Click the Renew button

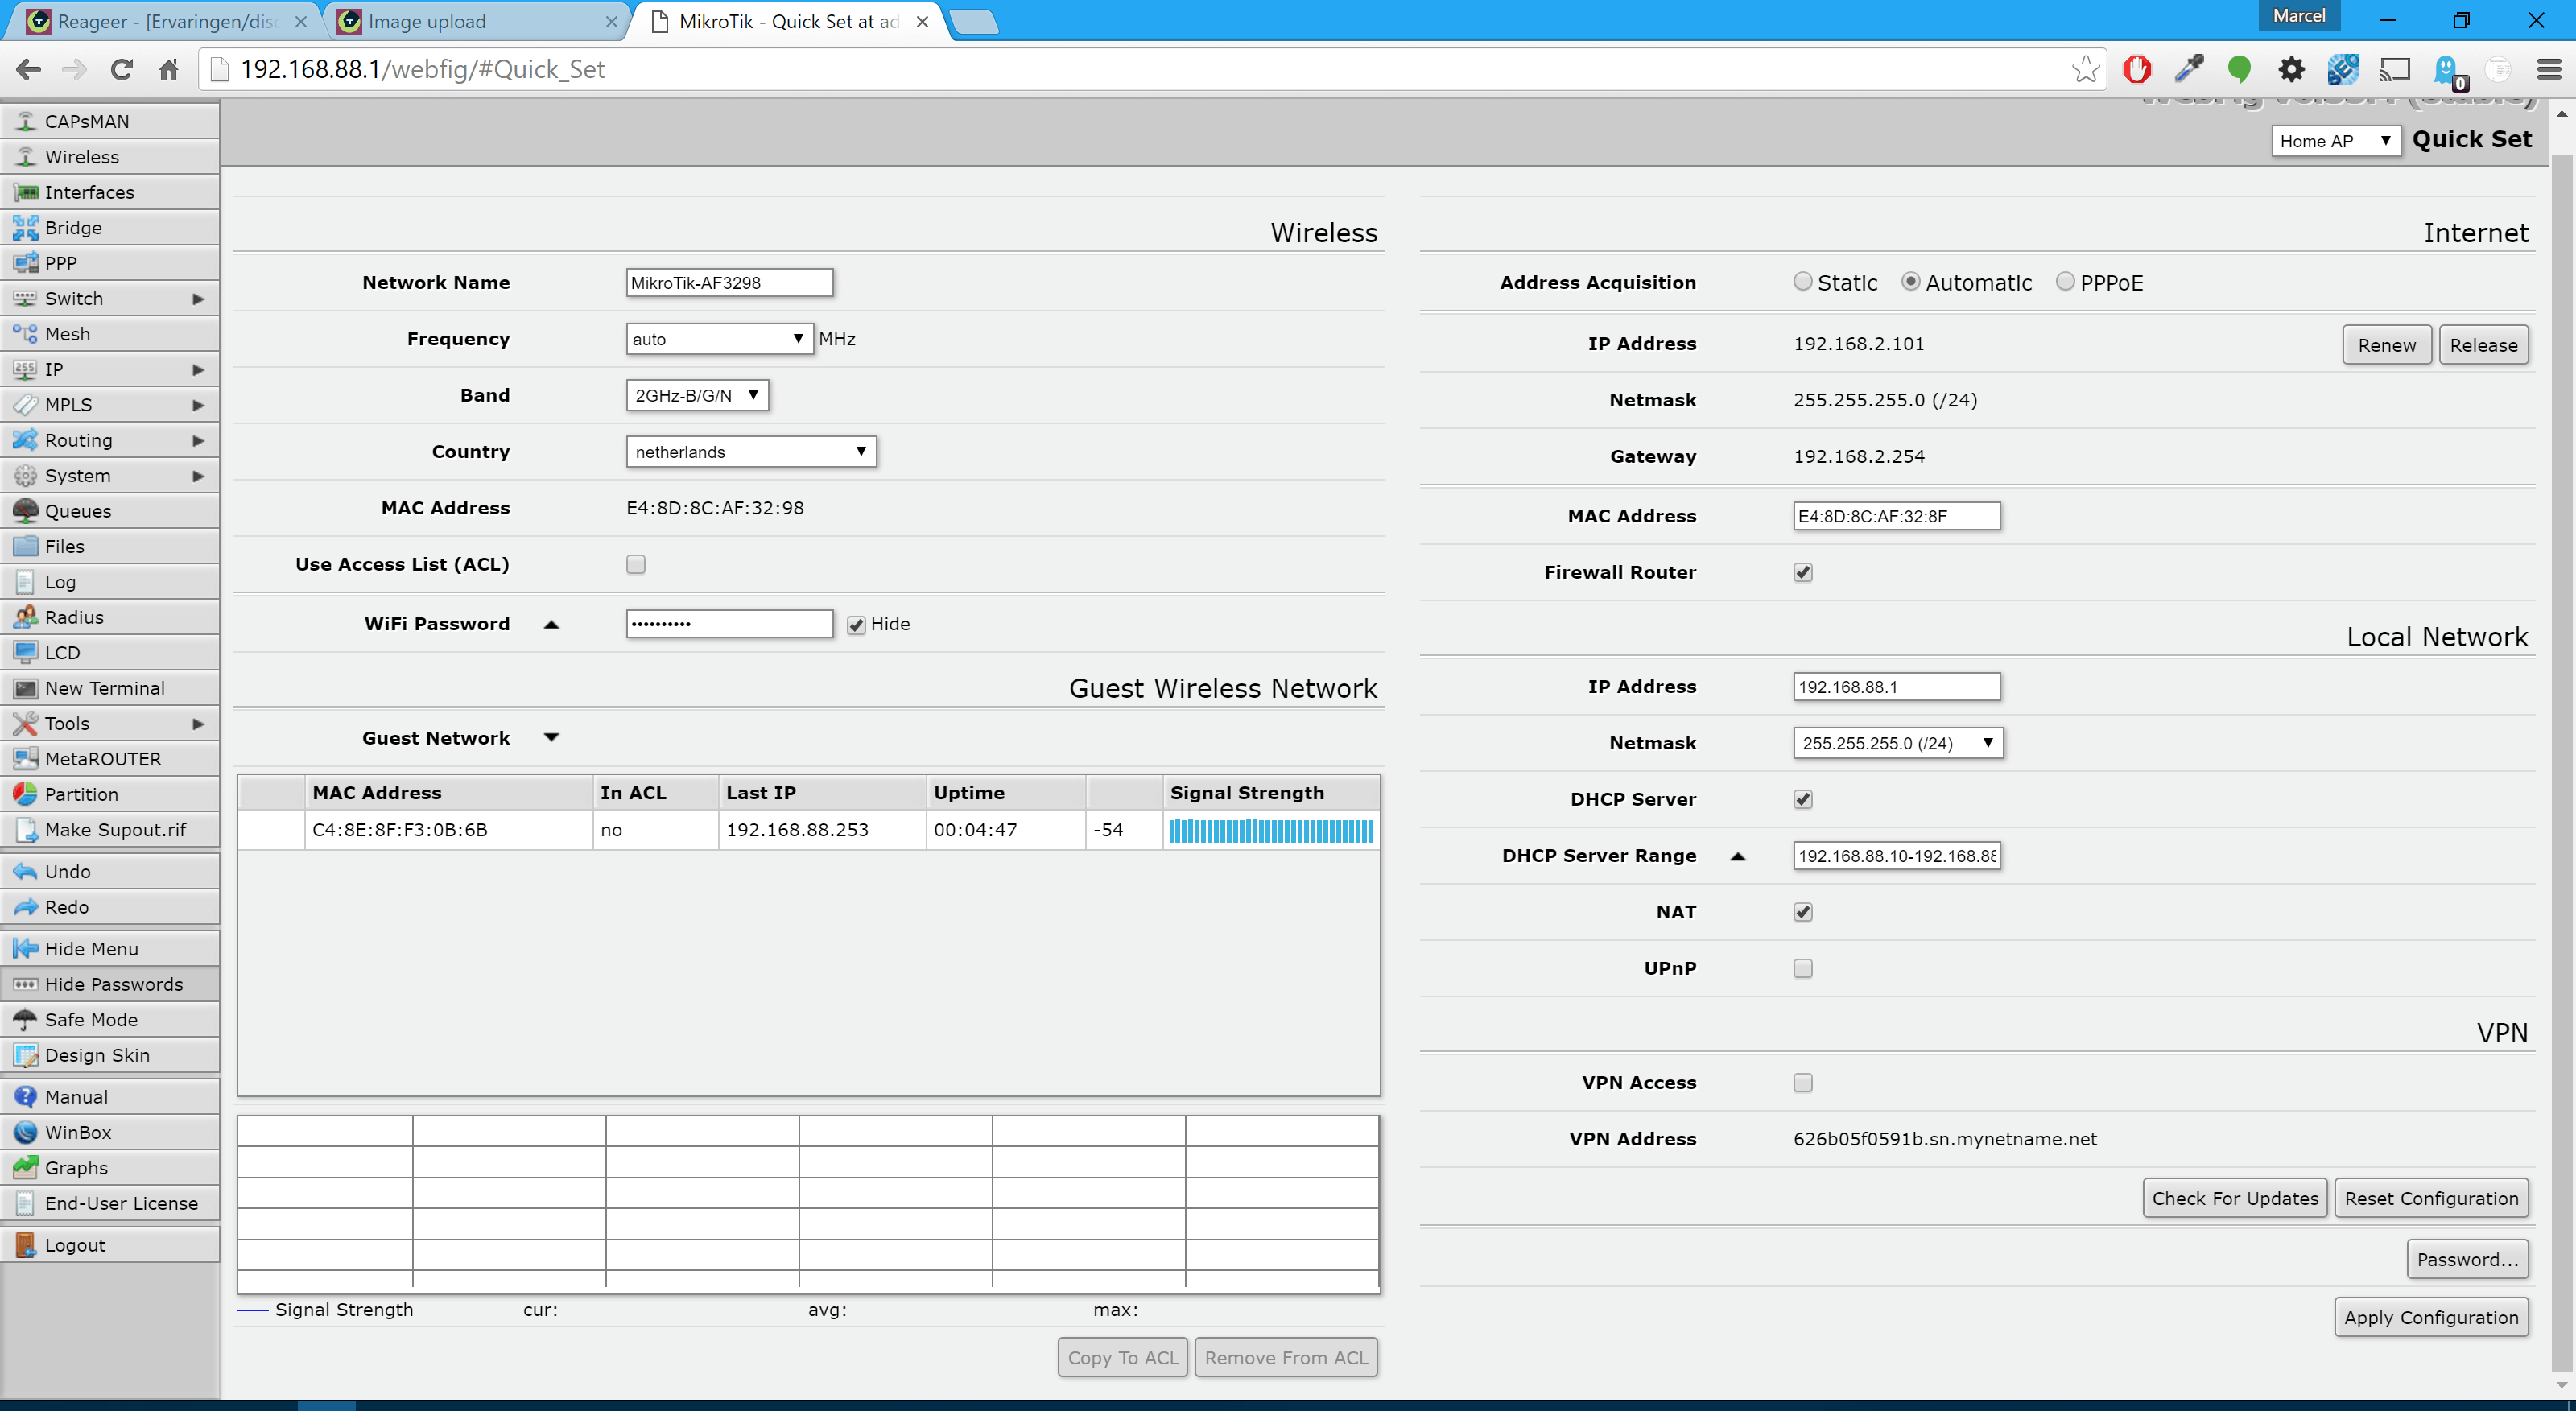pyautogui.click(x=2386, y=345)
